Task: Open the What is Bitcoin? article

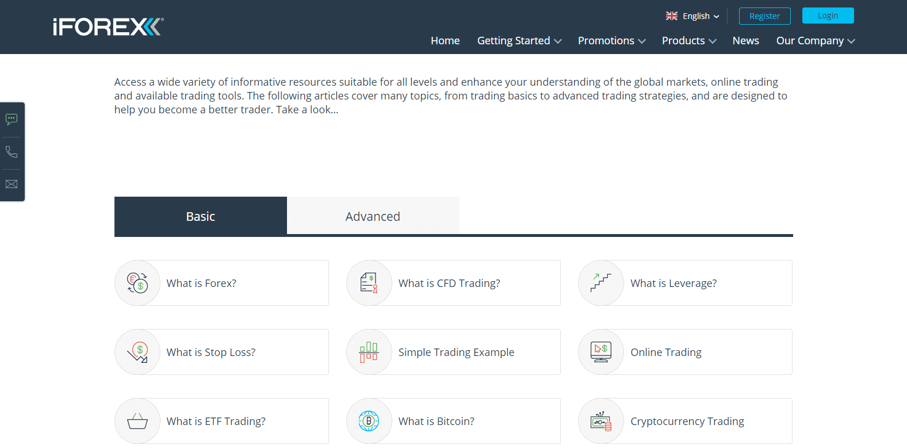Action: [x=453, y=421]
